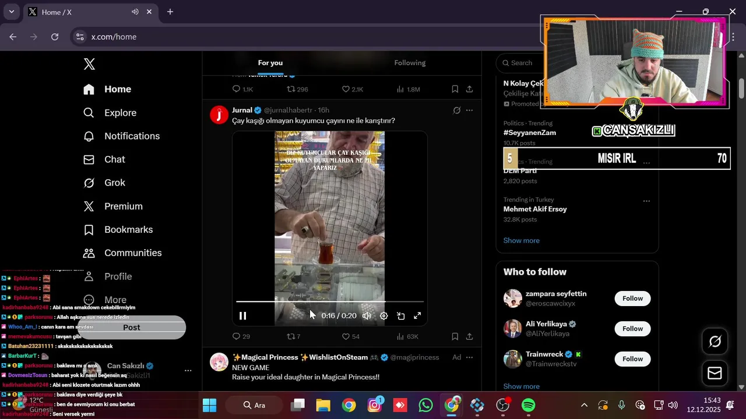This screenshot has width=746, height=419.
Task: Open Windows Start menu
Action: pyautogui.click(x=209, y=405)
